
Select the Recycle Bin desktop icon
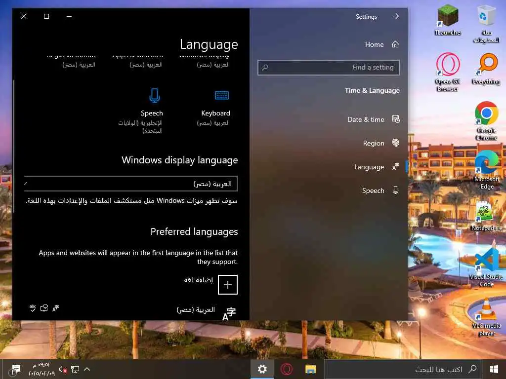486,24
